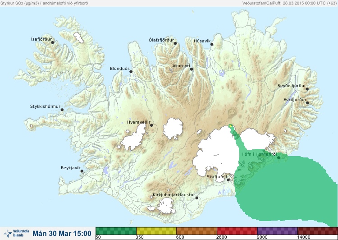Viewport: 338px width, 240px height.
Task: Click the Reykjavík city label
Action: pos(71,168)
